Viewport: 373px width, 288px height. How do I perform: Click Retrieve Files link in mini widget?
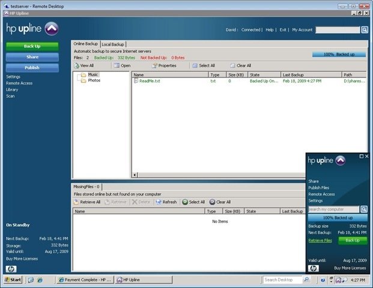tap(320, 241)
